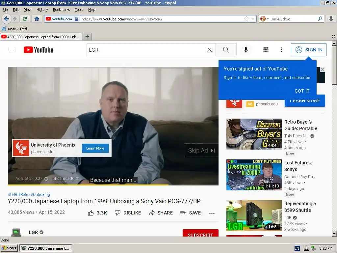Dismiss the signed-out popup with GOT IT
Viewport: 337px width, 253px height.
pos(302,91)
